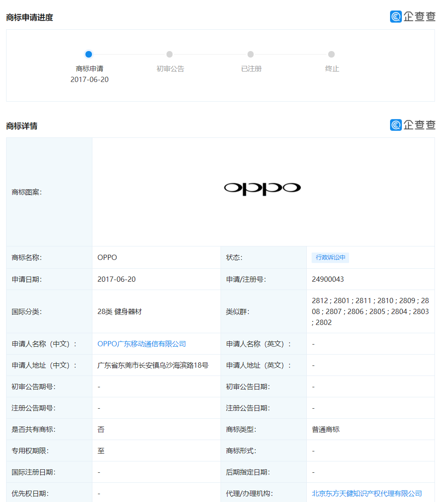Click the 后期指定日期 row label
This screenshot has height=502, width=438.
[248, 472]
